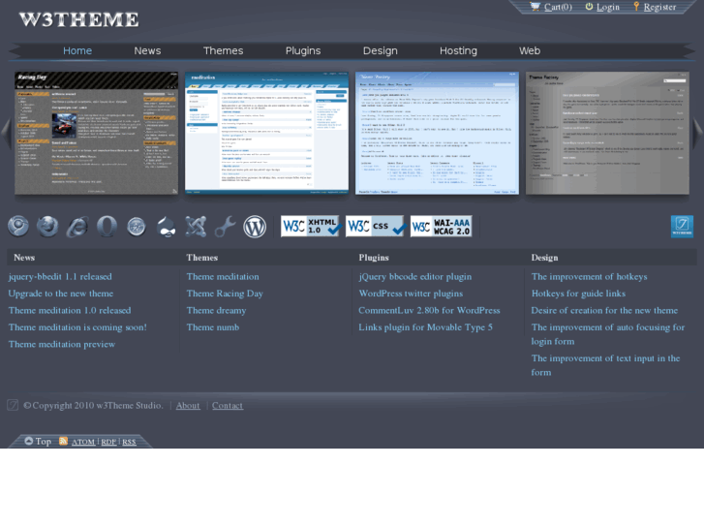Click the wrench tool icon
The image size is (704, 528).
click(225, 227)
